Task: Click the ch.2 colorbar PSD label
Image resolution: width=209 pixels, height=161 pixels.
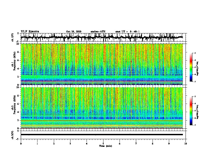Action: [x=198, y=112]
